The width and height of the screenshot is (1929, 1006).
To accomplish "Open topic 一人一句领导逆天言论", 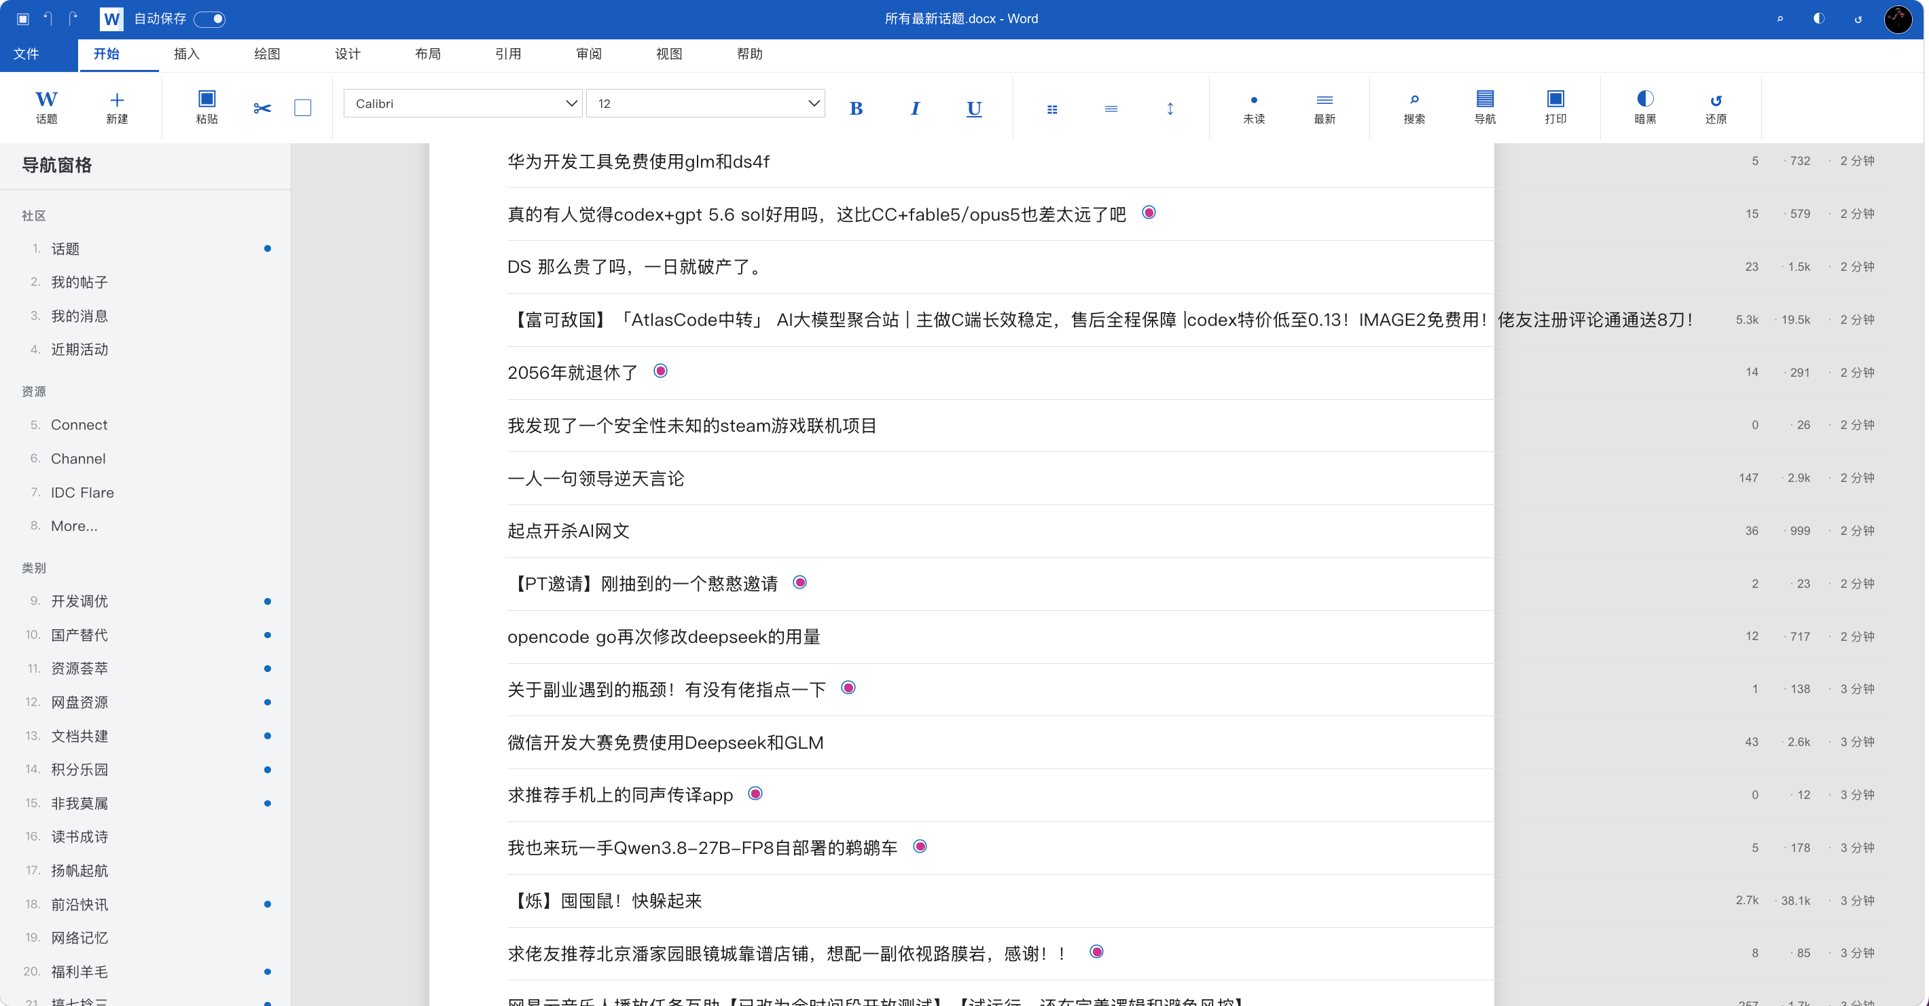I will pyautogui.click(x=596, y=479).
